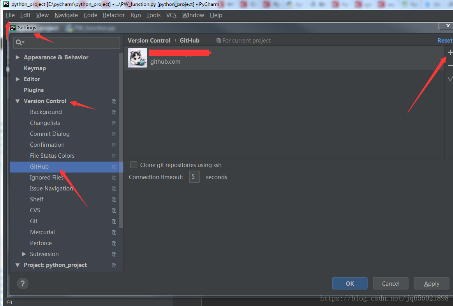The width and height of the screenshot is (453, 306).
Task: Click the Reset link
Action: 445,41
